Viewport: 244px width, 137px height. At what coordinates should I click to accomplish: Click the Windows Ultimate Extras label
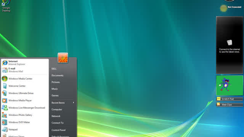point(21,93)
